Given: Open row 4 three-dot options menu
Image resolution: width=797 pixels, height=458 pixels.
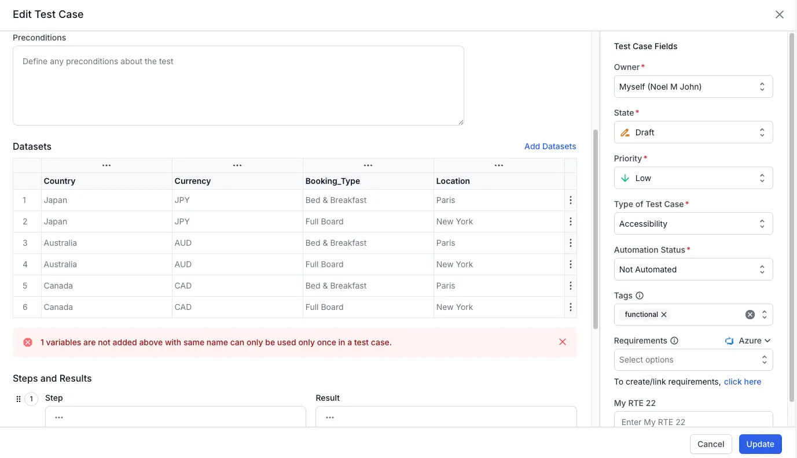Looking at the screenshot, I should [x=571, y=264].
